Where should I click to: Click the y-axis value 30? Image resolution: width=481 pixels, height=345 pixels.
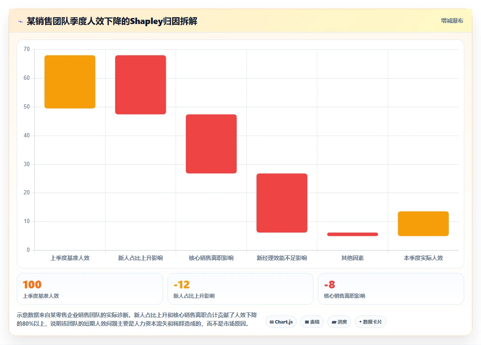tap(27, 164)
